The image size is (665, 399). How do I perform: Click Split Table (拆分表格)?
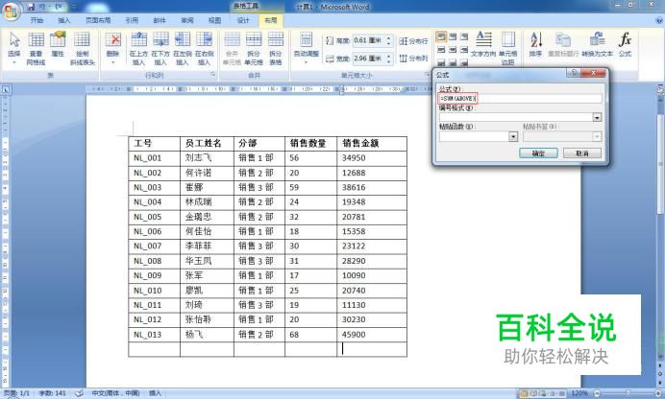(276, 48)
